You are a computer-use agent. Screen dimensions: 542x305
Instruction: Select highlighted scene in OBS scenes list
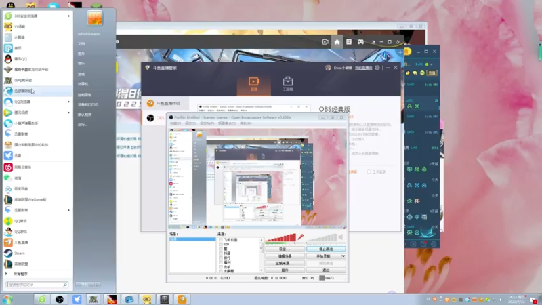click(x=192, y=239)
